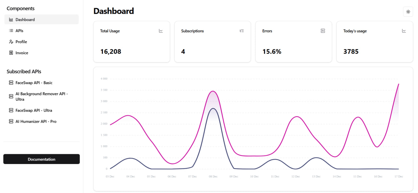The width and height of the screenshot is (418, 193).
Task: Click the 17 Dec label on chart axis
Action: (x=399, y=176)
